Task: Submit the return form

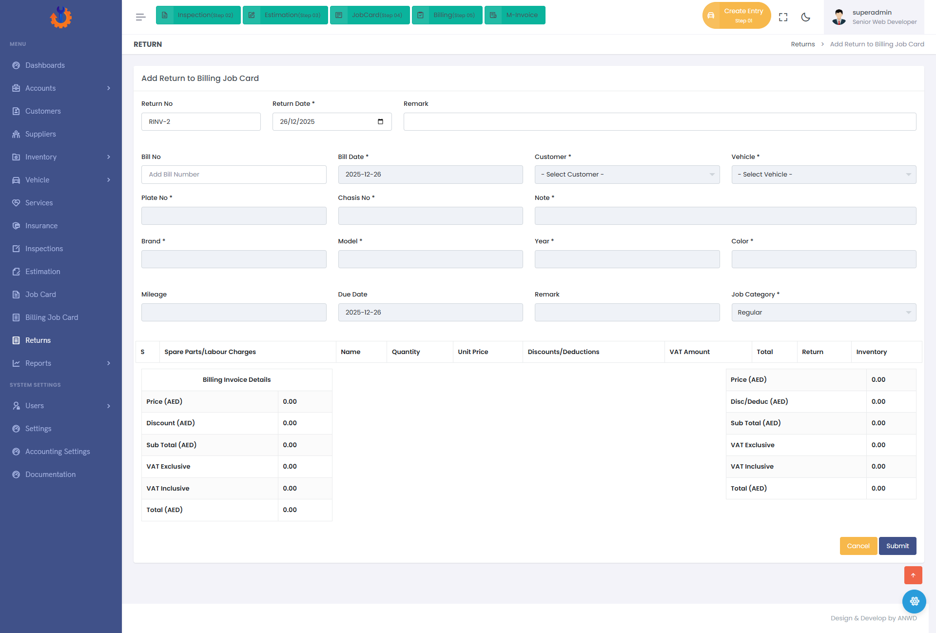Action: tap(897, 546)
